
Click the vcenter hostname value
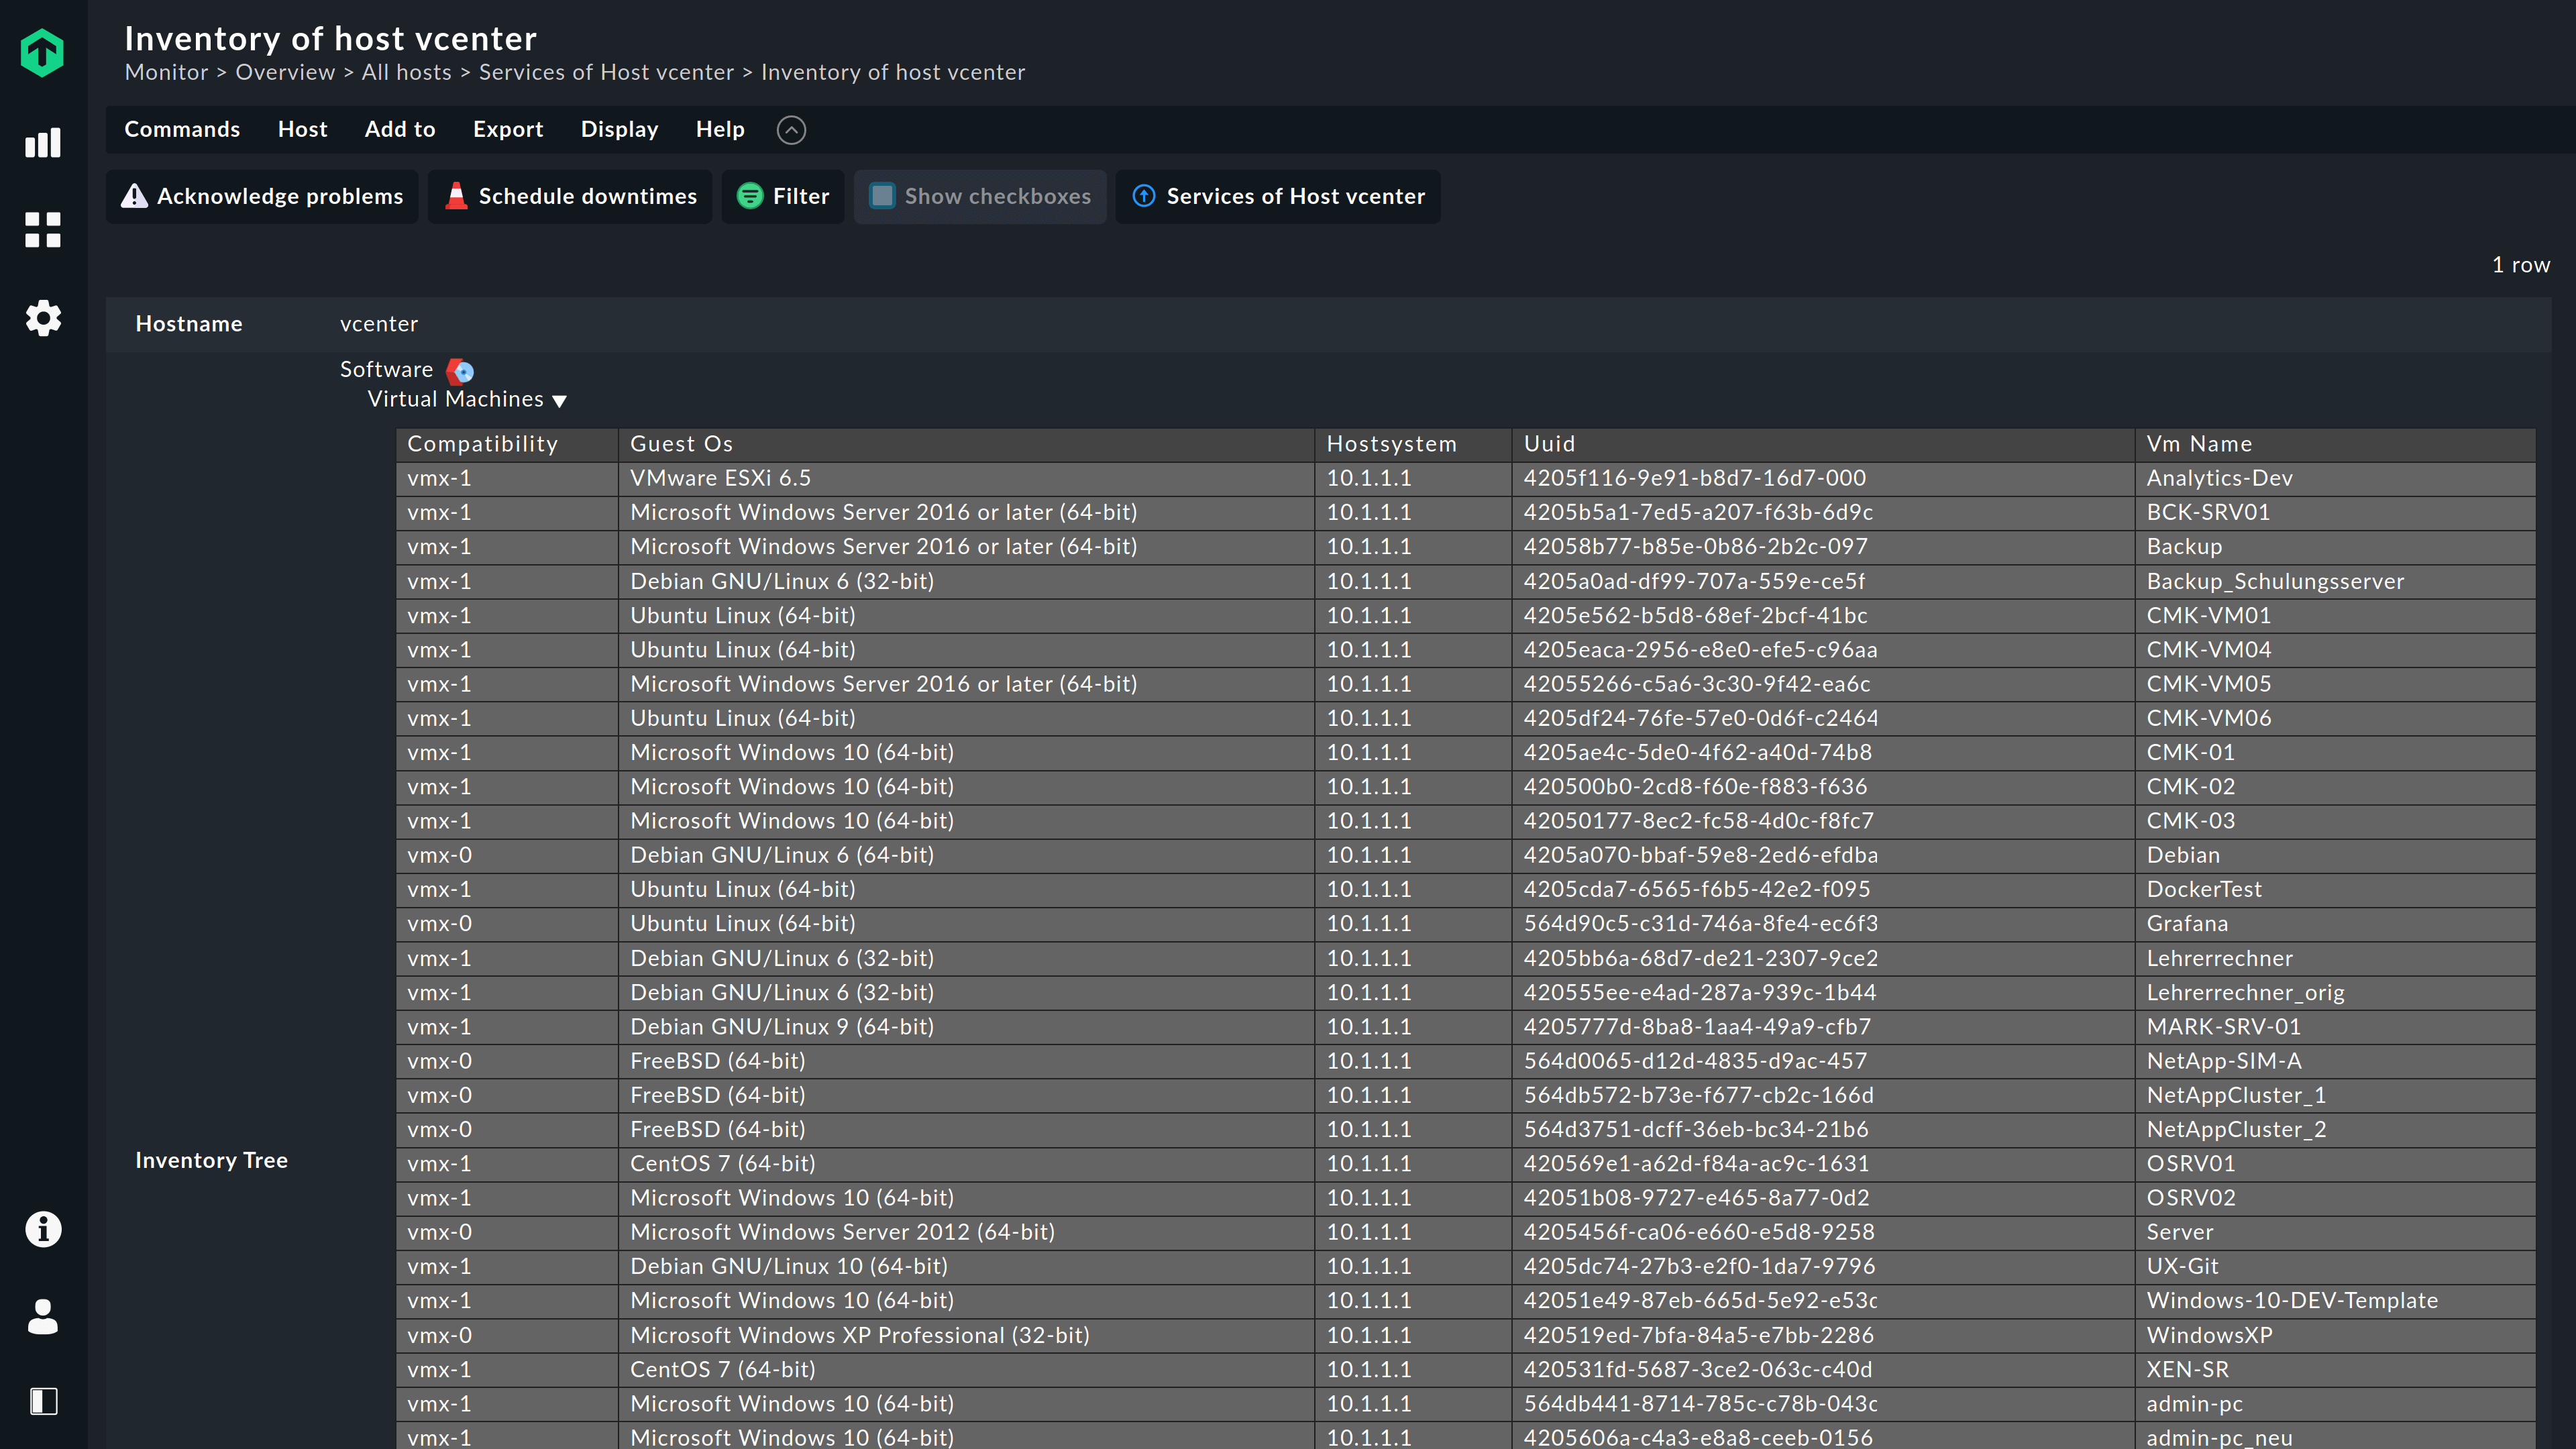(x=378, y=324)
